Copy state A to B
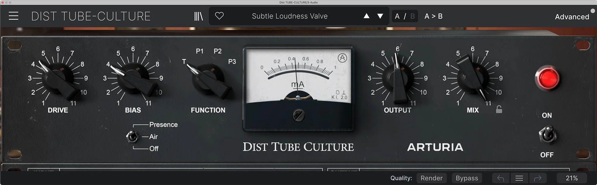The width and height of the screenshot is (597, 185). pyautogui.click(x=433, y=16)
